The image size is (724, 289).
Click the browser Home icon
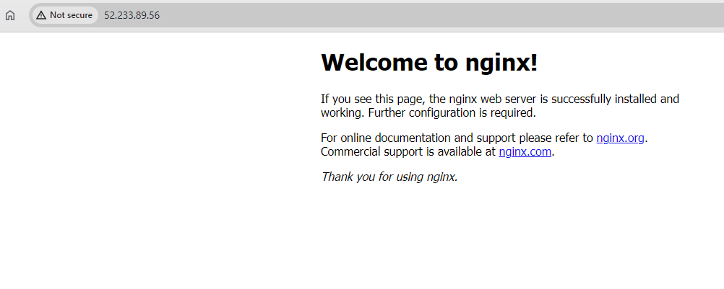(x=10, y=15)
